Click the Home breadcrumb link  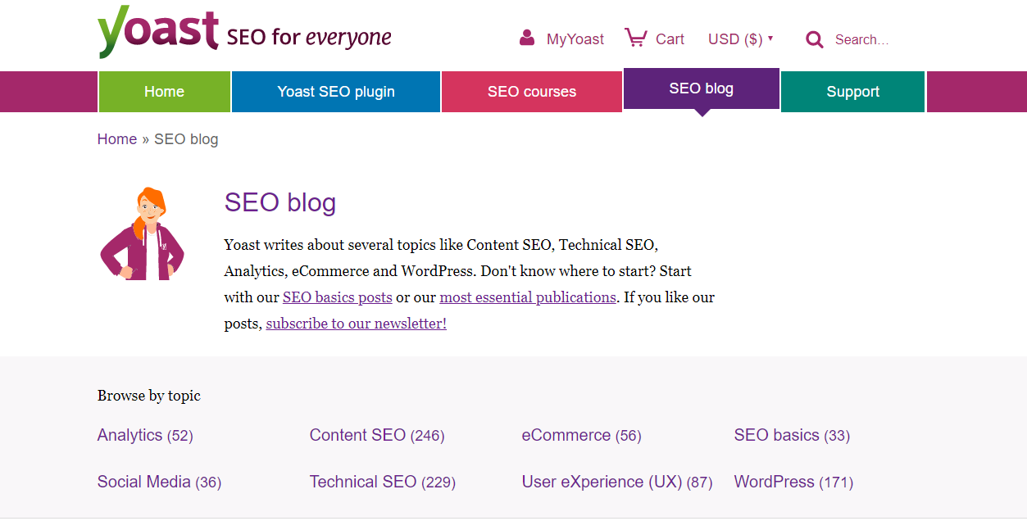point(117,139)
